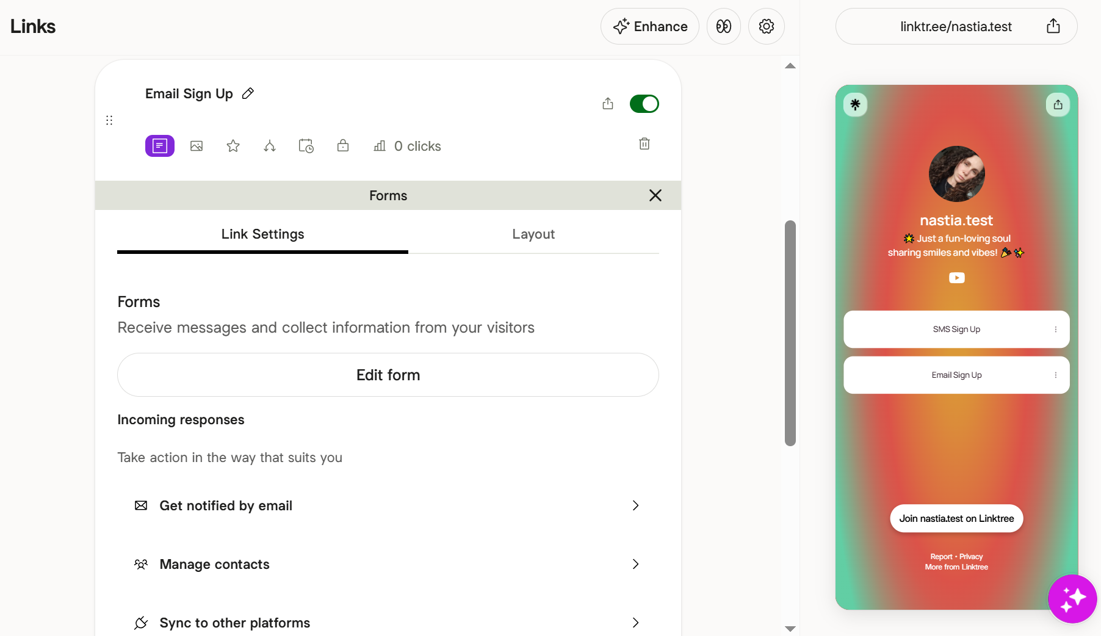1101x636 pixels.
Task: Open Email Sign Up three-dot menu in preview
Action: 1055,375
